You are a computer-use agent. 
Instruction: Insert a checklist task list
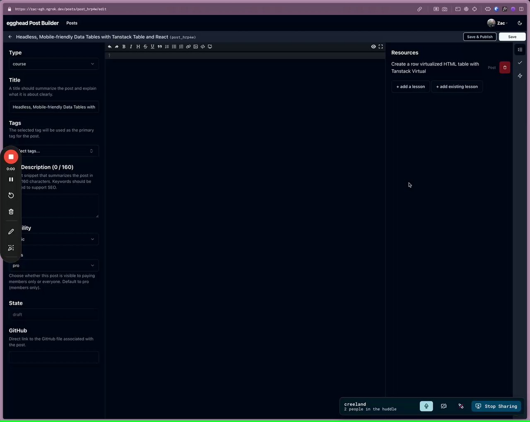[181, 47]
